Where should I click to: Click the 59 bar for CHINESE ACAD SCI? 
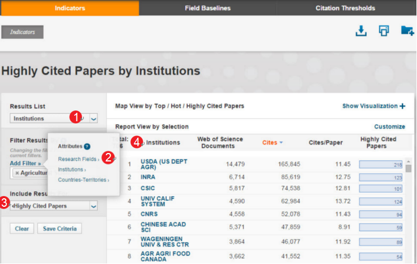(381, 227)
